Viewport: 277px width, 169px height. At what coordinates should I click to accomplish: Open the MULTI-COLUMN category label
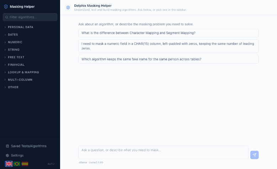[x=20, y=80]
